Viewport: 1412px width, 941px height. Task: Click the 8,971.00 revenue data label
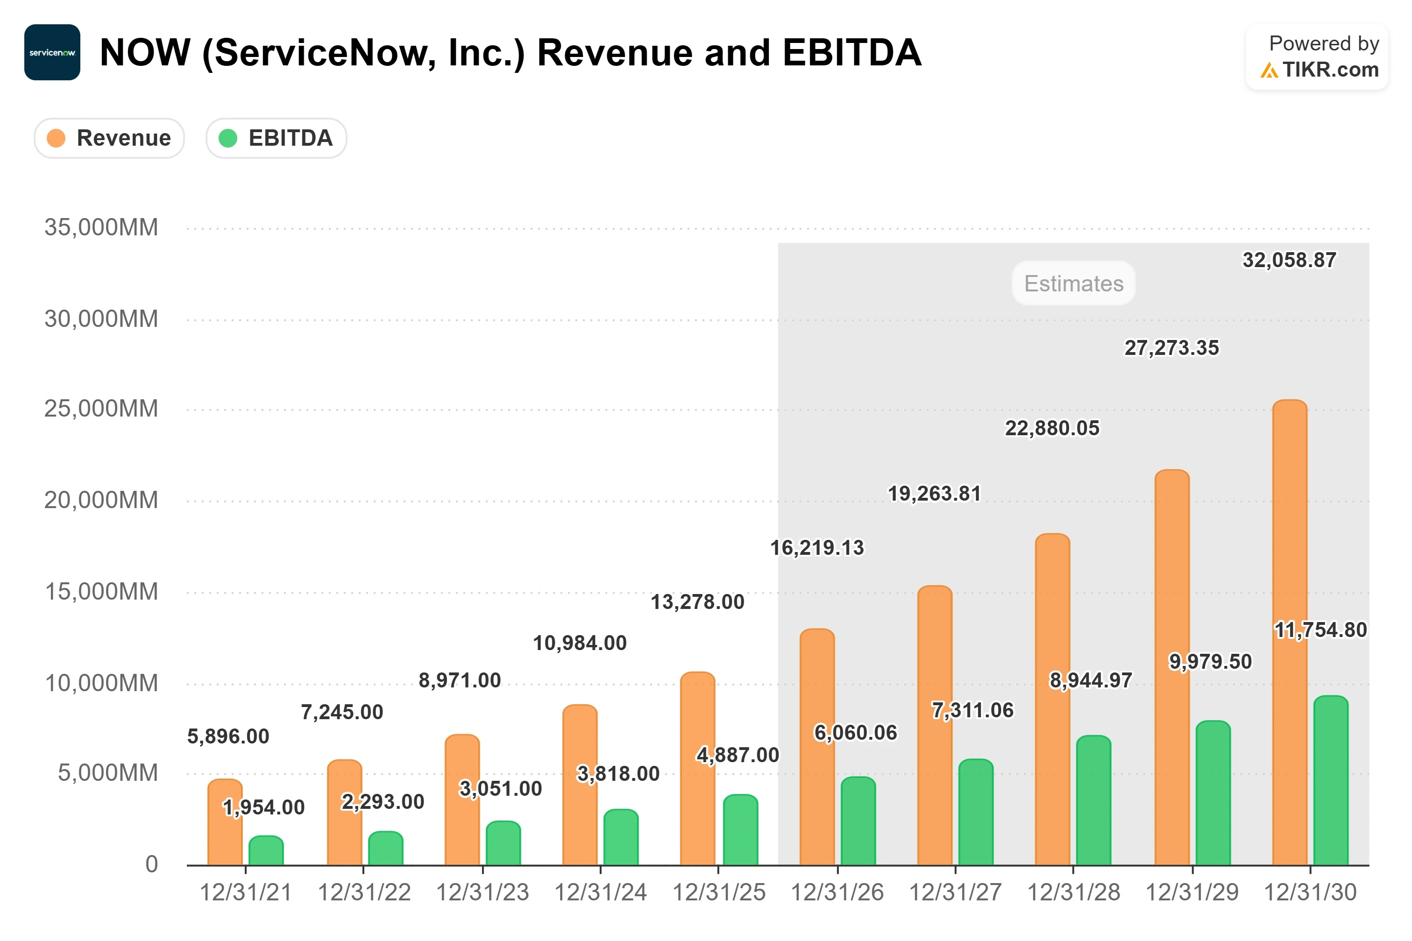(460, 680)
